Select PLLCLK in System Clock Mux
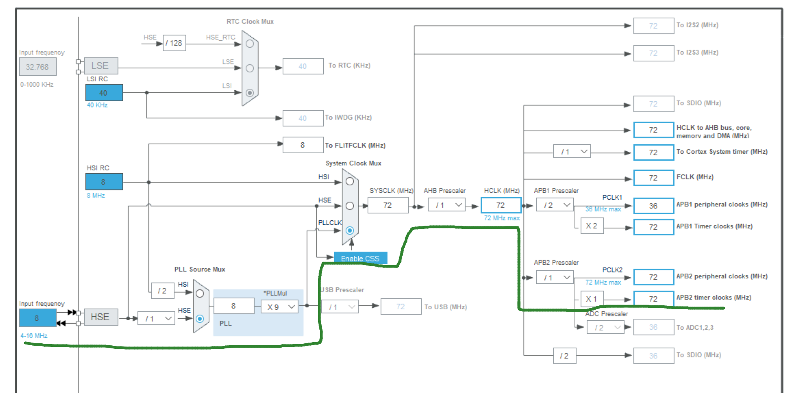 (350, 230)
